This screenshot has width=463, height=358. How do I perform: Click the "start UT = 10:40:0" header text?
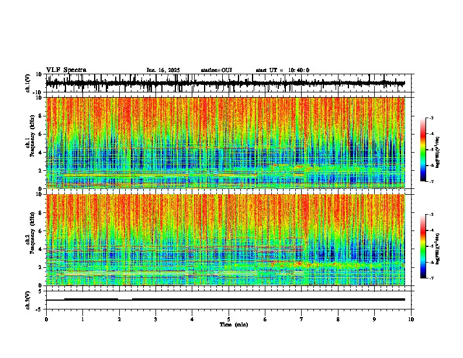[x=282, y=70]
